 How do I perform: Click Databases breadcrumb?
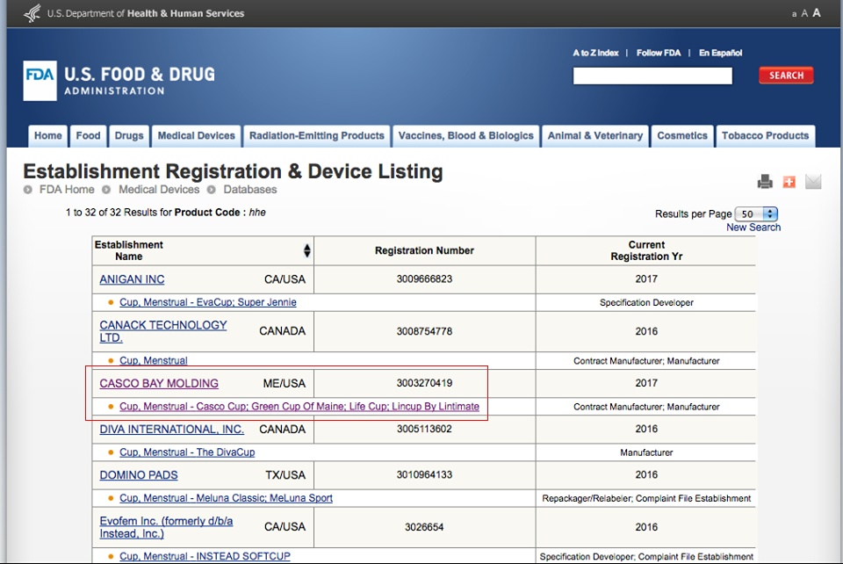[250, 190]
